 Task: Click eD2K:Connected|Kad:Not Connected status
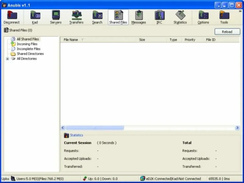tap(173, 179)
